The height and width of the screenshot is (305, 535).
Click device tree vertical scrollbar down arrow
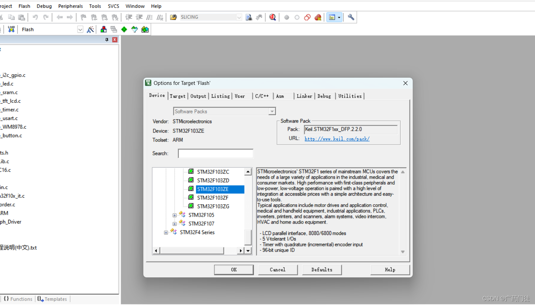tap(248, 251)
